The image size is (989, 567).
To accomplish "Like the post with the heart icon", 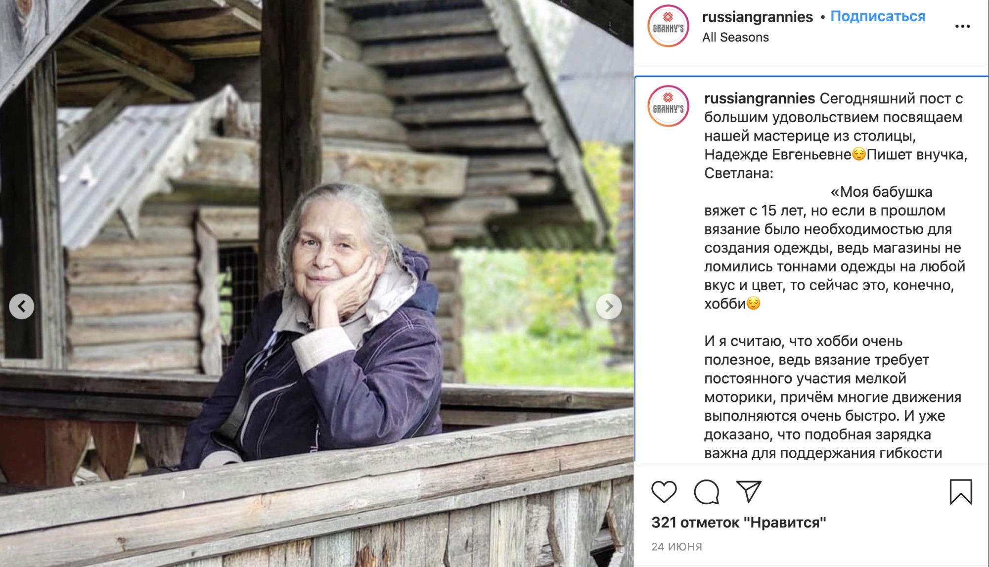I will click(664, 491).
